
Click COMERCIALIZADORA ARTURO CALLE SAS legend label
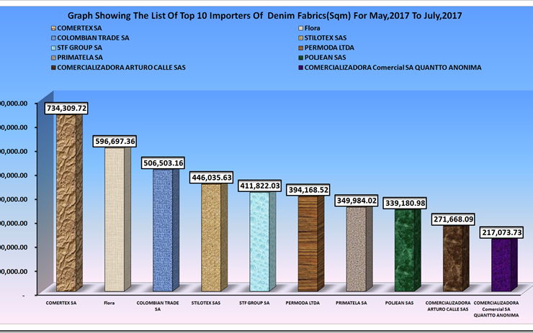pos(121,68)
